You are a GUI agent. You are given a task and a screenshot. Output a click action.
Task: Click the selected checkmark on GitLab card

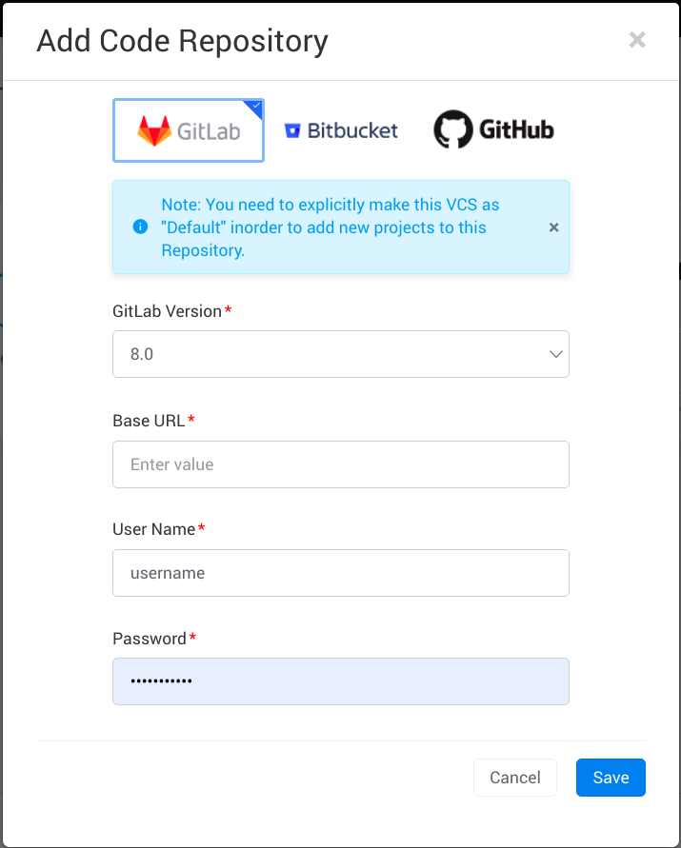click(x=255, y=107)
